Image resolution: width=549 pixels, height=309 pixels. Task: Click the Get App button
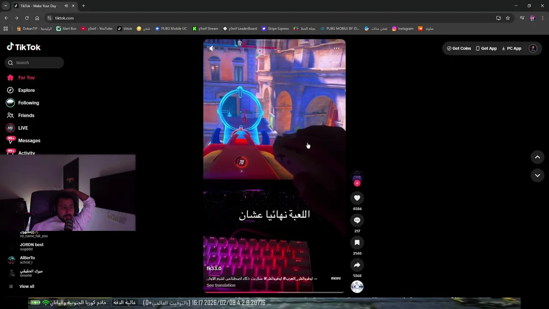(486, 48)
